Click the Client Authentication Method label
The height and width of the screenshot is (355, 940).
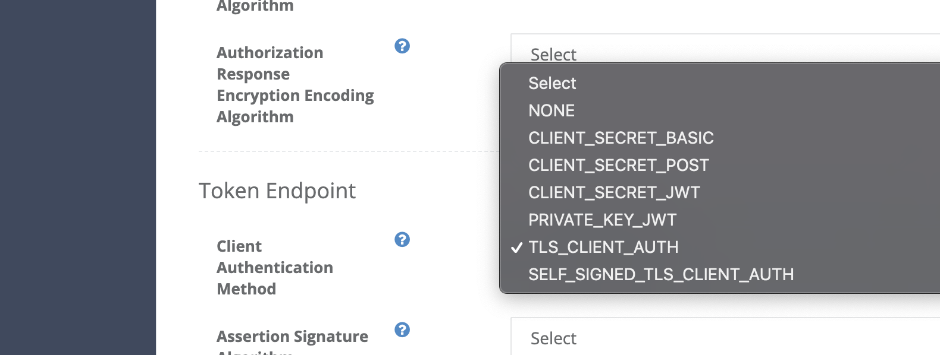click(275, 268)
